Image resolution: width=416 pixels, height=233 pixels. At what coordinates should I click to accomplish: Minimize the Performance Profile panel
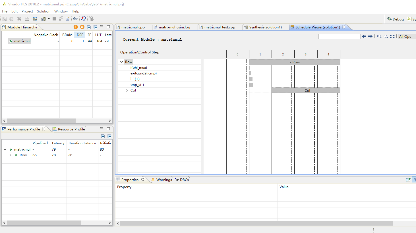click(102, 128)
